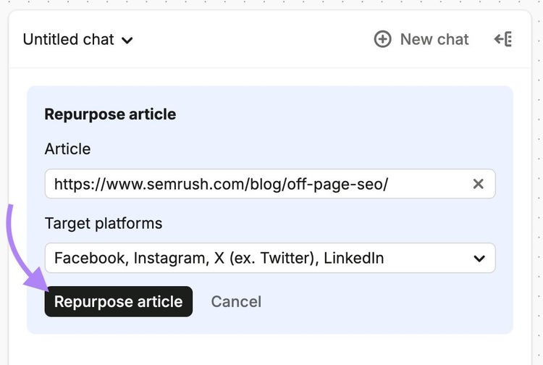Cancel the repurpose article form
543x365 pixels.
pyautogui.click(x=236, y=301)
